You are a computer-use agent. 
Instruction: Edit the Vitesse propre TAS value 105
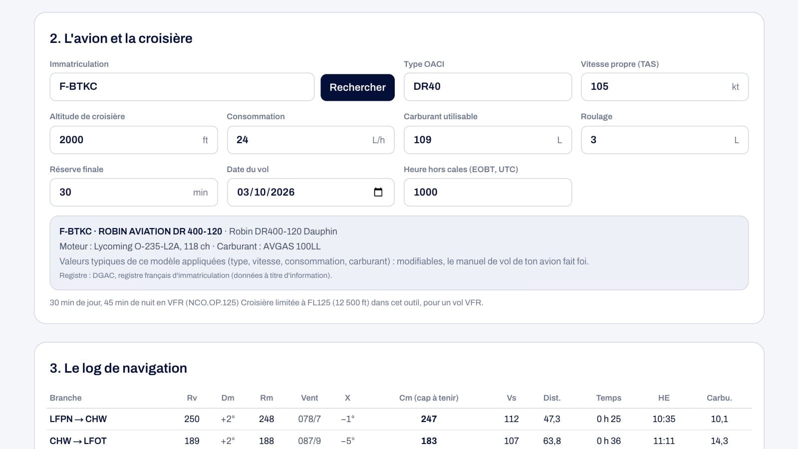pos(664,87)
